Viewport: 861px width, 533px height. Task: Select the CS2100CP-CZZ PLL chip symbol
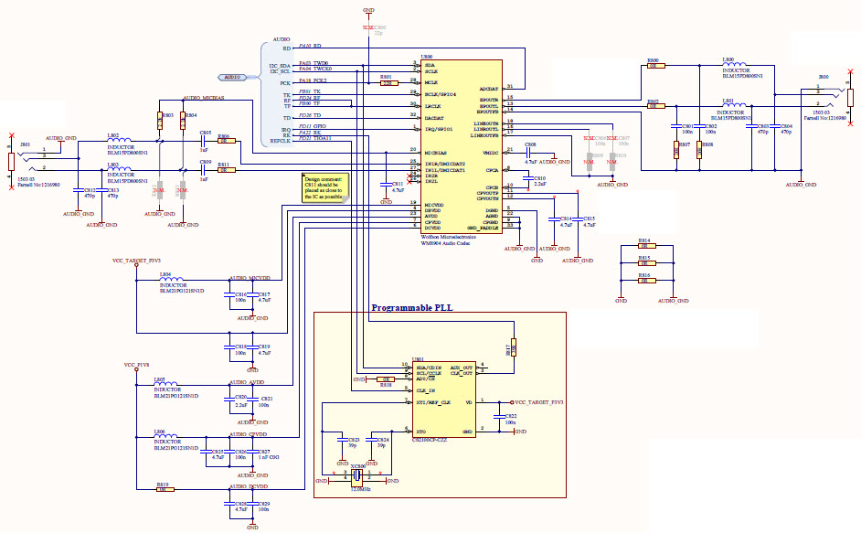click(x=445, y=400)
